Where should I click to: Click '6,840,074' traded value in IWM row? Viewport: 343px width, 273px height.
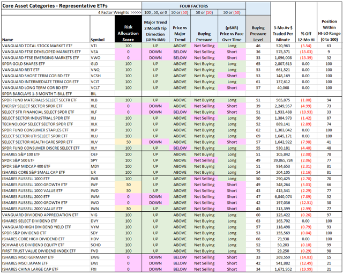click(283, 197)
